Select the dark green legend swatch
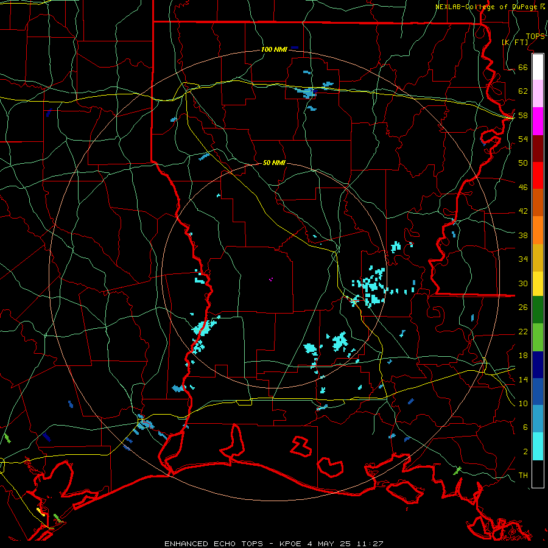548x548 pixels. click(538, 310)
